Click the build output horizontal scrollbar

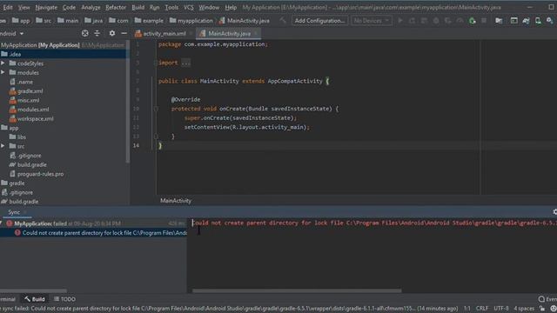click(x=297, y=290)
